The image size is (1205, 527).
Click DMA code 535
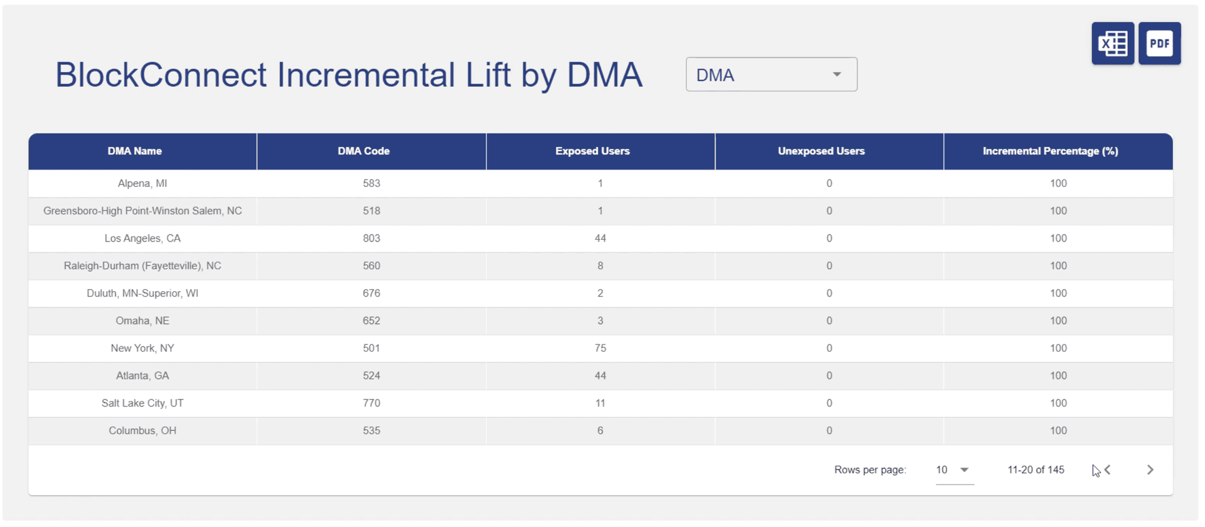372,431
